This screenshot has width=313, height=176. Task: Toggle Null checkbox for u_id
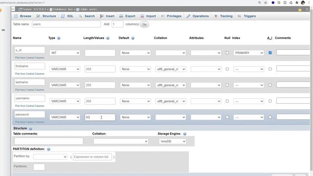coord(227,53)
